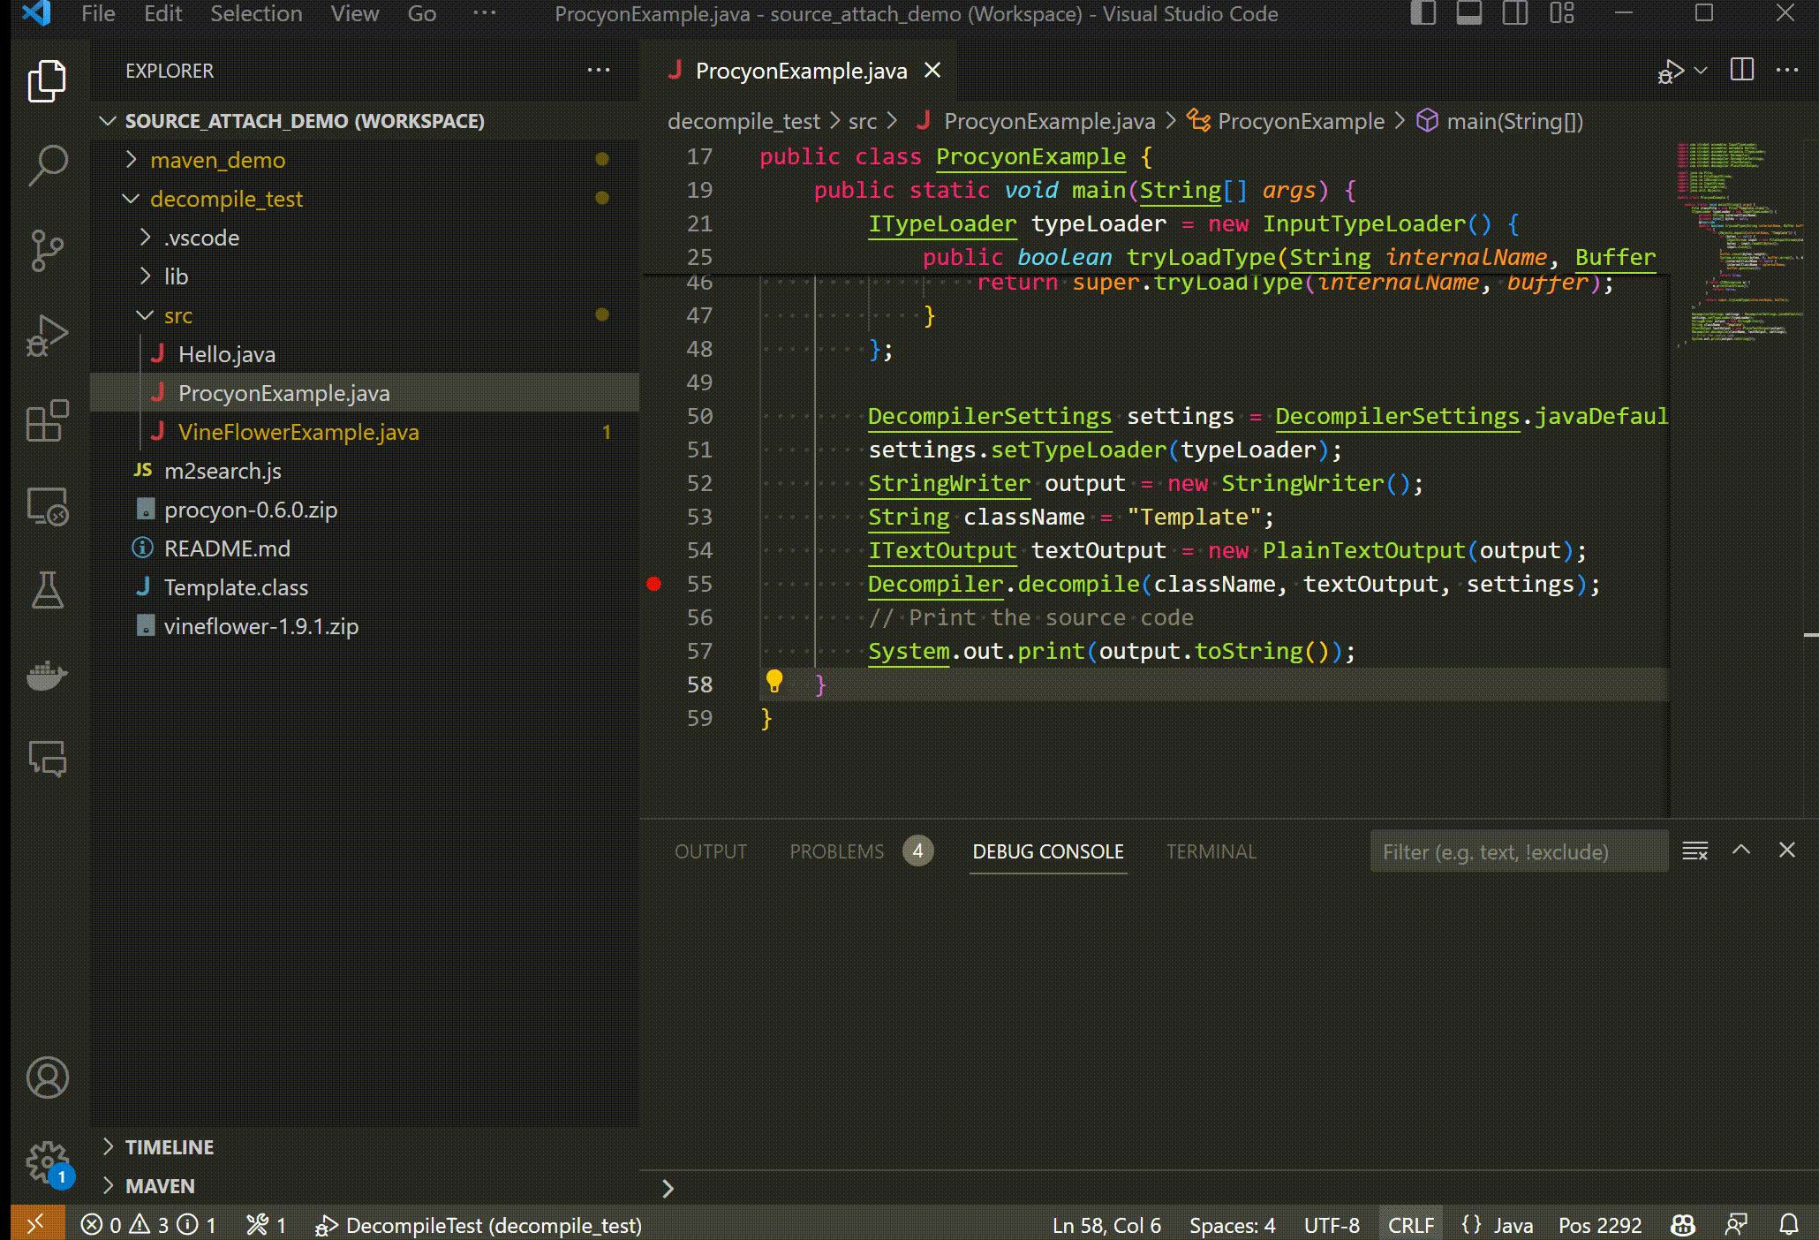The width and height of the screenshot is (1819, 1240).
Task: Open the Docker view in the activity bar
Action: click(48, 677)
